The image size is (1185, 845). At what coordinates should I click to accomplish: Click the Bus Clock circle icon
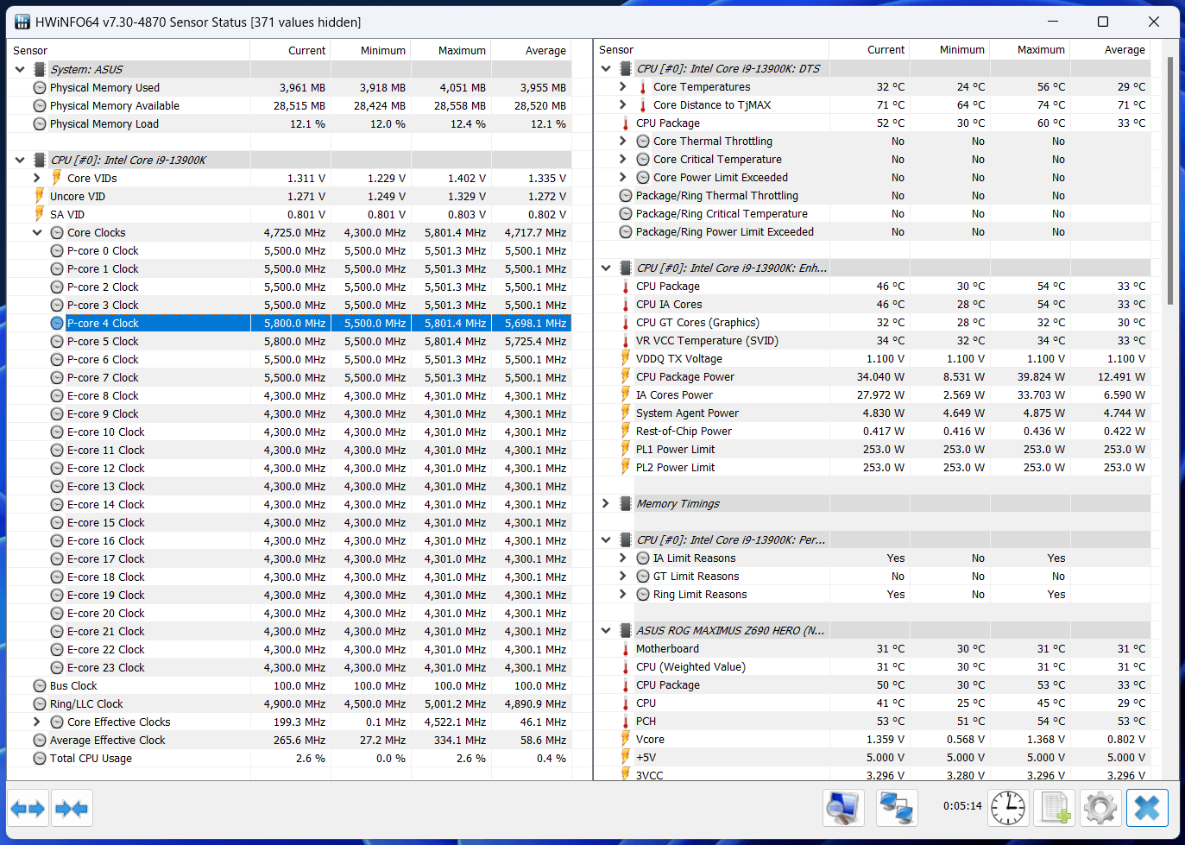(40, 685)
